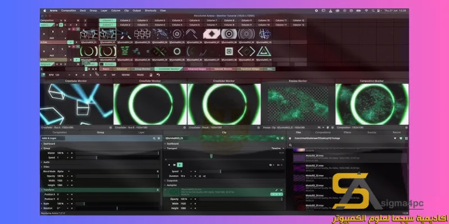Open the Preview Monitor Fit dropdown

(320, 128)
